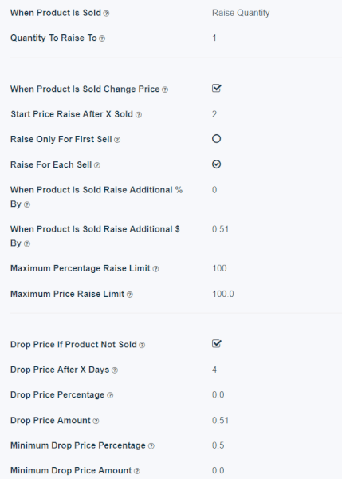Click the Start Price Raise After X Sold value 2

[x=214, y=114]
